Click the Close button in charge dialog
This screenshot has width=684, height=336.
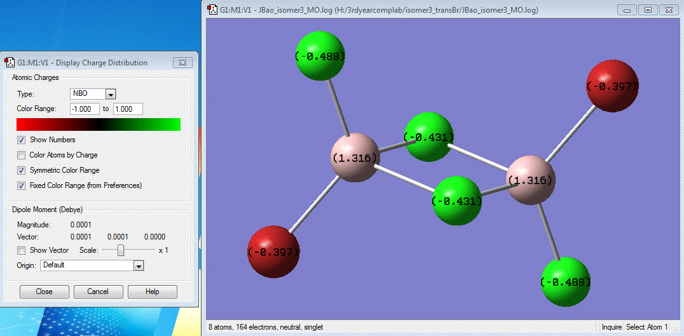44,292
